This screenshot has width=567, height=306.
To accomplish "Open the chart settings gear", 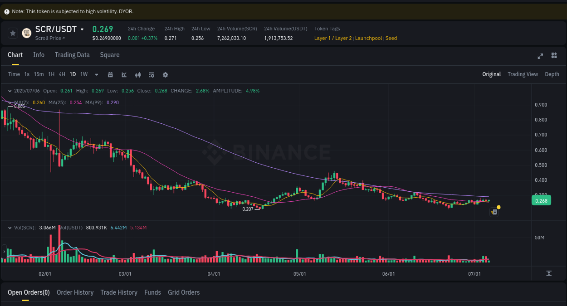I will tap(165, 74).
